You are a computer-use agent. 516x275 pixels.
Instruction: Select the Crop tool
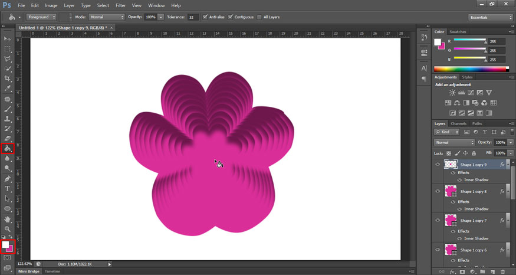click(8, 78)
